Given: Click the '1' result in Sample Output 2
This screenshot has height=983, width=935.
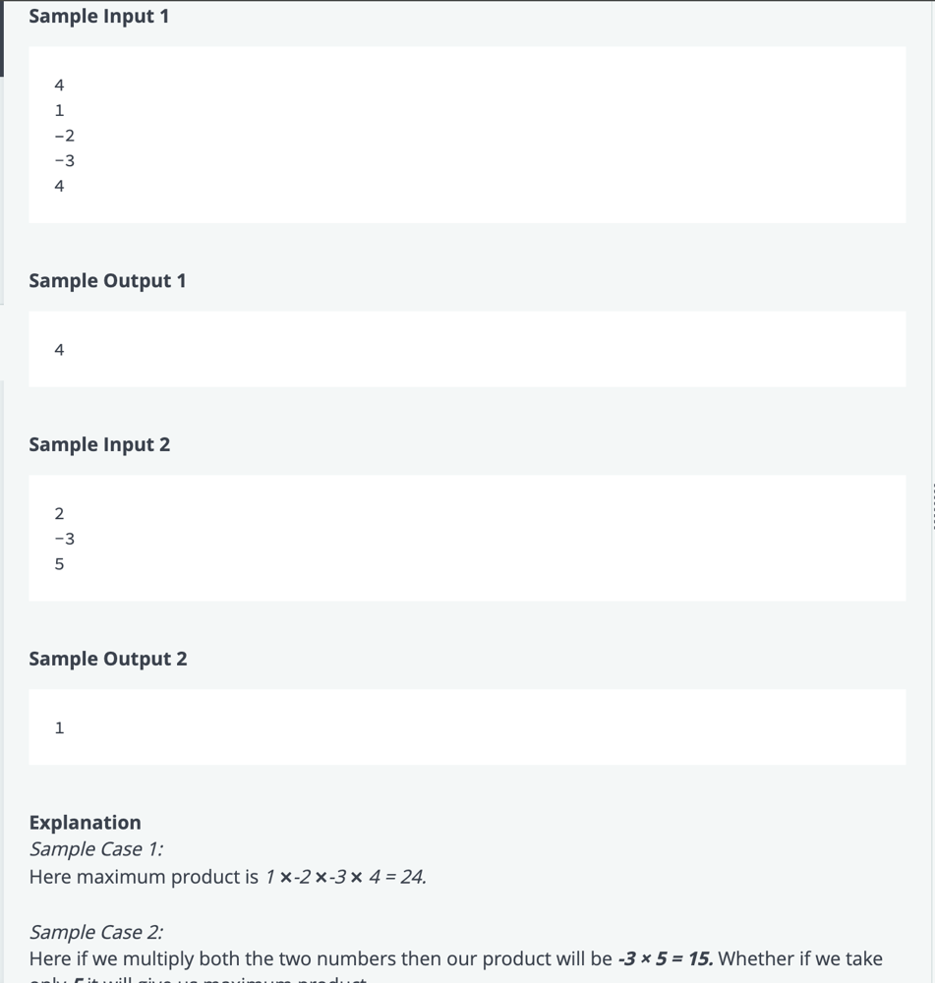Looking at the screenshot, I should tap(59, 727).
